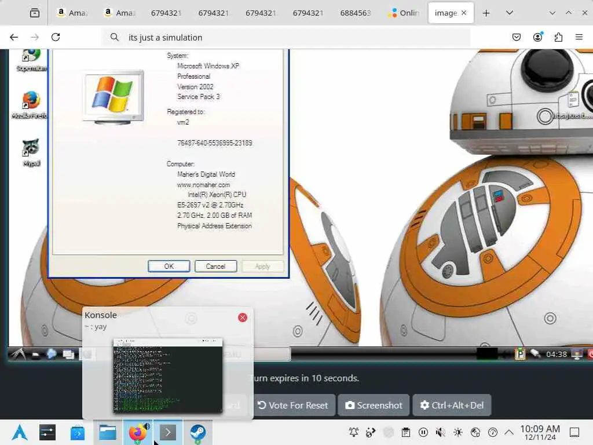The height and width of the screenshot is (445, 593).
Task: Open the Firefox hamburger menu
Action: pyautogui.click(x=579, y=37)
